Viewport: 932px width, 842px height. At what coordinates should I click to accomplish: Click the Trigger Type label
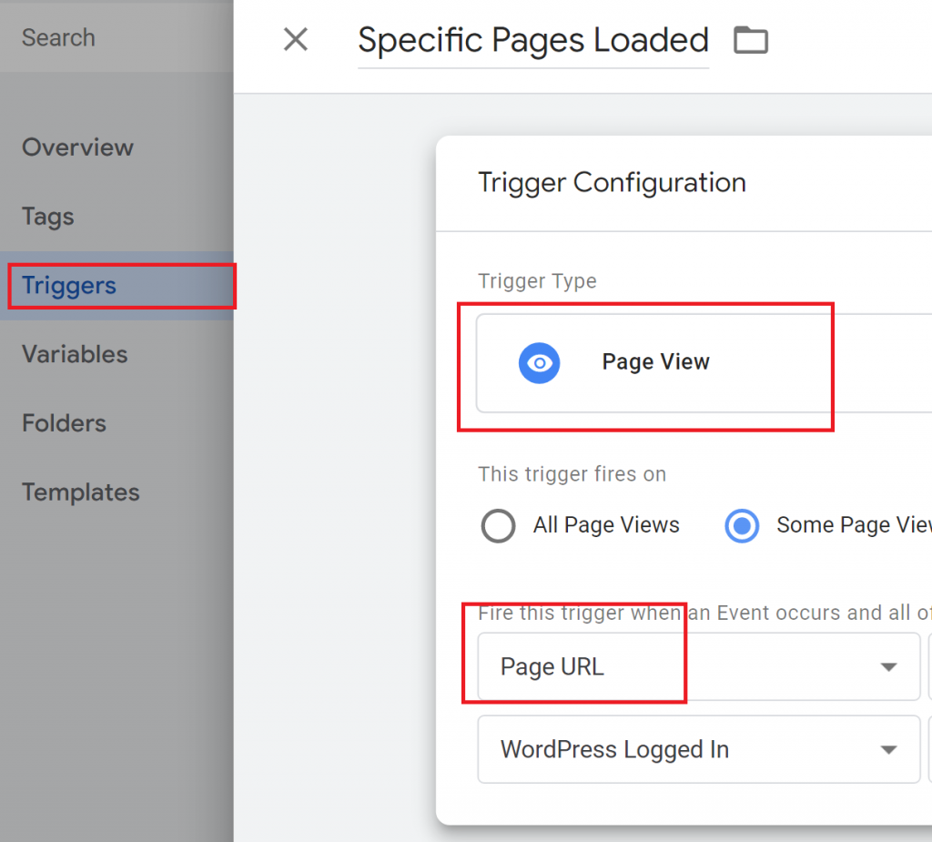click(x=537, y=280)
